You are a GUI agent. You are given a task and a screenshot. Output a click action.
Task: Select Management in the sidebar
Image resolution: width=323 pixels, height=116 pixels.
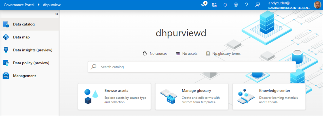pos(30,76)
